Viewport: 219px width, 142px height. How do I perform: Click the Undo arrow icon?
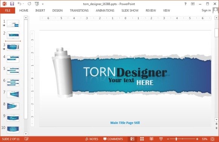19,4
